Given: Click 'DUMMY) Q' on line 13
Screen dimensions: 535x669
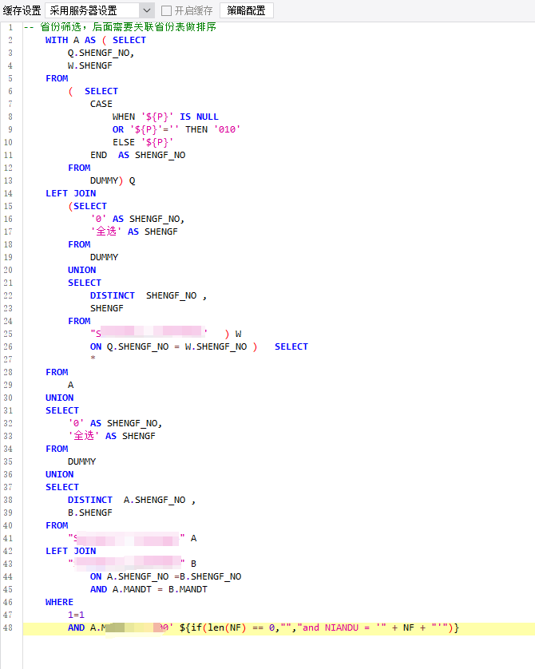Looking at the screenshot, I should tap(113, 181).
